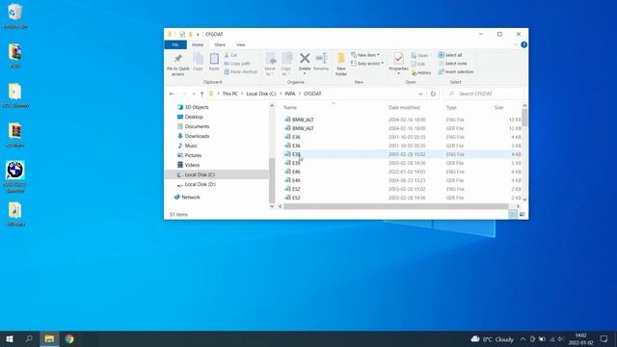Select the BMW_ALT ENG File row
Viewport: 617px width, 347px height.
pyautogui.click(x=402, y=120)
